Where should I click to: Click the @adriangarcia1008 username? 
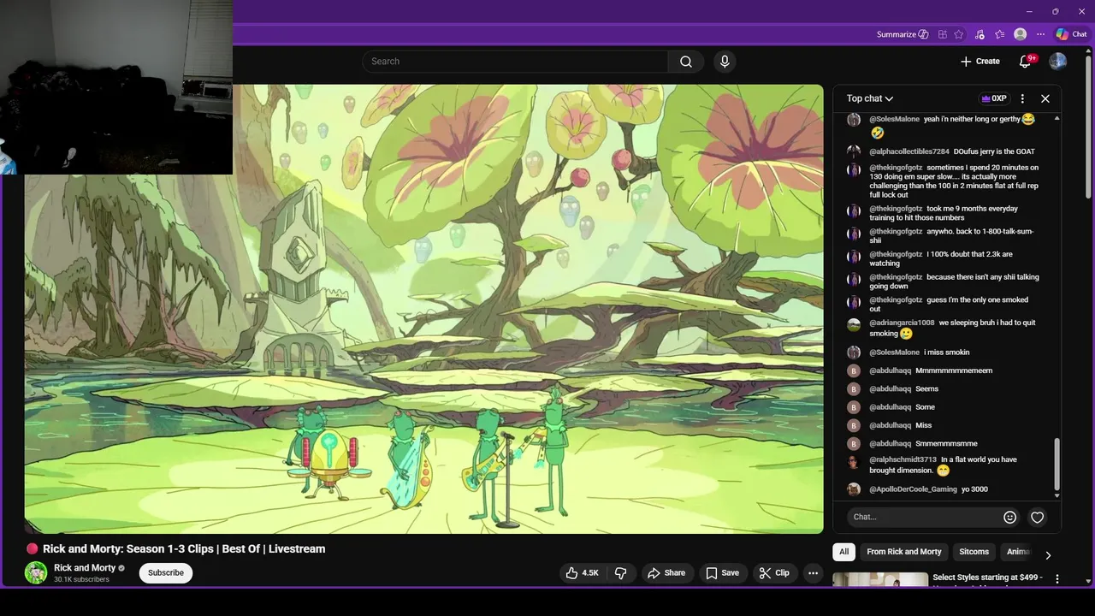point(902,323)
